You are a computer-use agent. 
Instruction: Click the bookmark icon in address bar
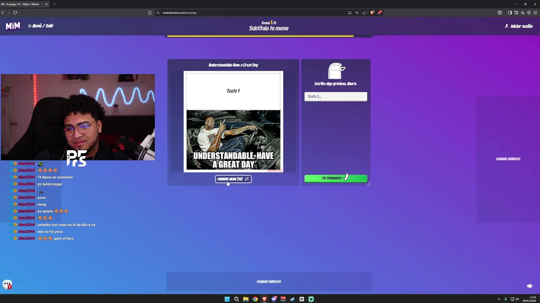[150, 13]
